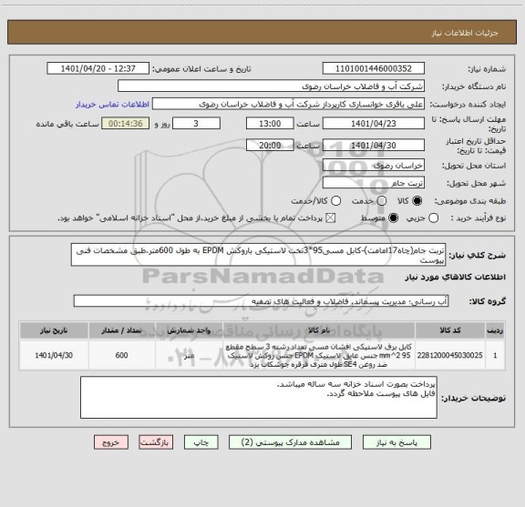
Task: Click the شهر محل تحویل field تربت جام
Action: 374,183
